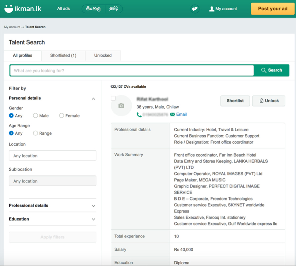Go to All ads
Image resolution: width=296 pixels, height=266 pixels.
(x=64, y=9)
